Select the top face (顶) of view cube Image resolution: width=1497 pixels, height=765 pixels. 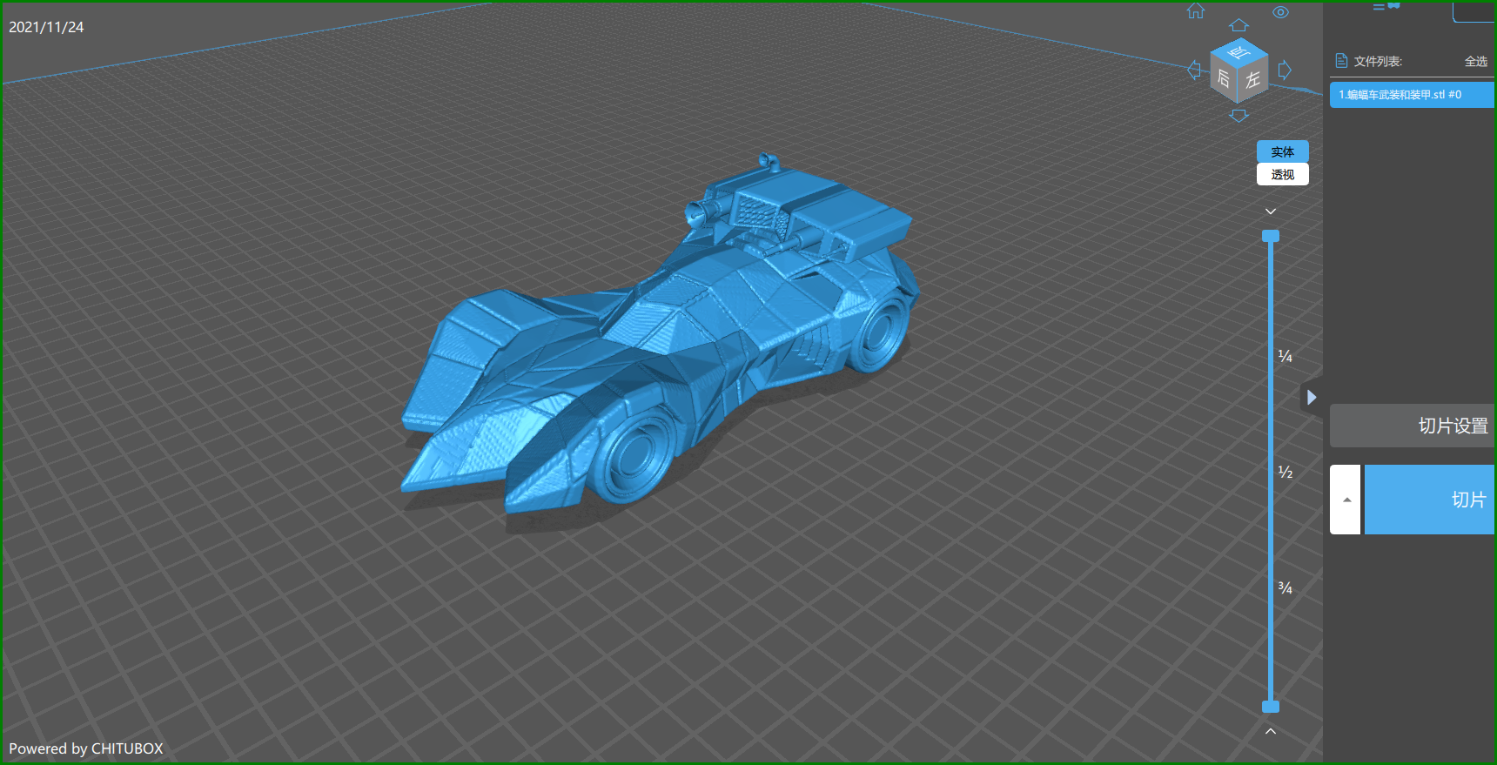(1239, 51)
